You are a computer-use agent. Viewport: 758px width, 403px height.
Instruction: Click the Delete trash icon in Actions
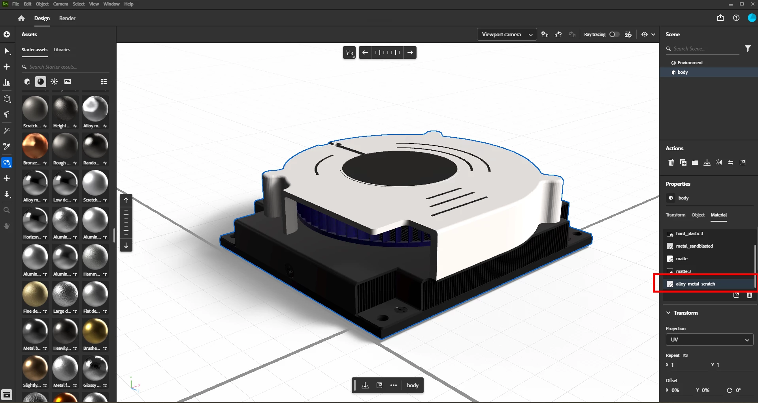click(x=671, y=162)
